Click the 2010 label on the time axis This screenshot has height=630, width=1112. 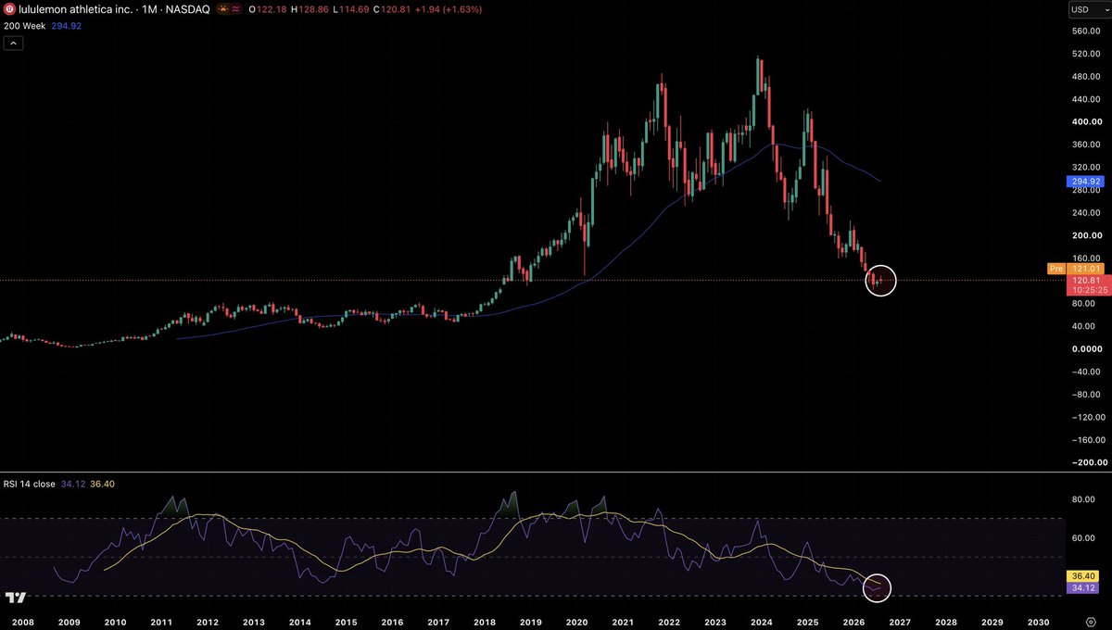tap(115, 623)
